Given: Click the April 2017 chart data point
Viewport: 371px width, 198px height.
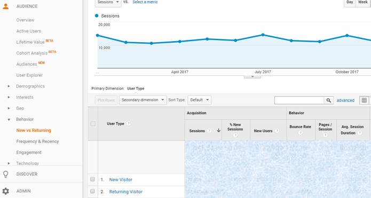Looking at the screenshot, I should coord(179,42).
